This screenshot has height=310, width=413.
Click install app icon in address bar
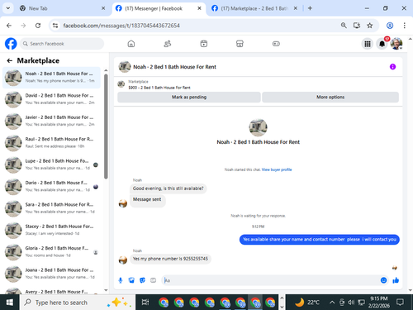tap(357, 26)
